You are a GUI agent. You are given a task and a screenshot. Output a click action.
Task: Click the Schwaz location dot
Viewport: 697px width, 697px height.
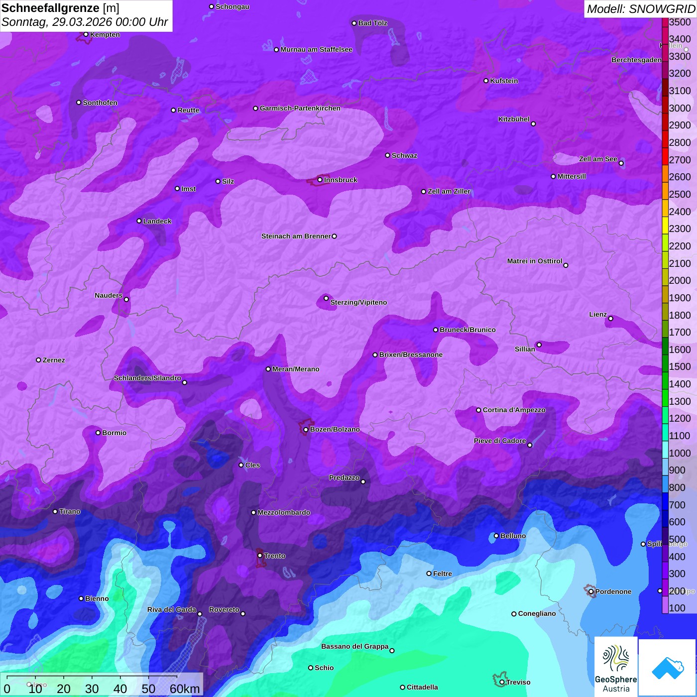[x=387, y=155]
